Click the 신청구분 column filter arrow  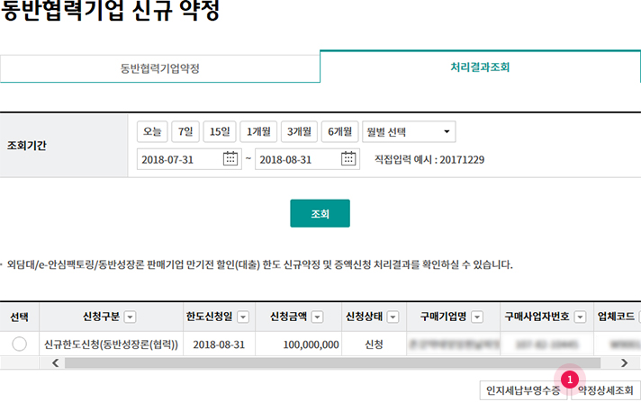pos(131,317)
